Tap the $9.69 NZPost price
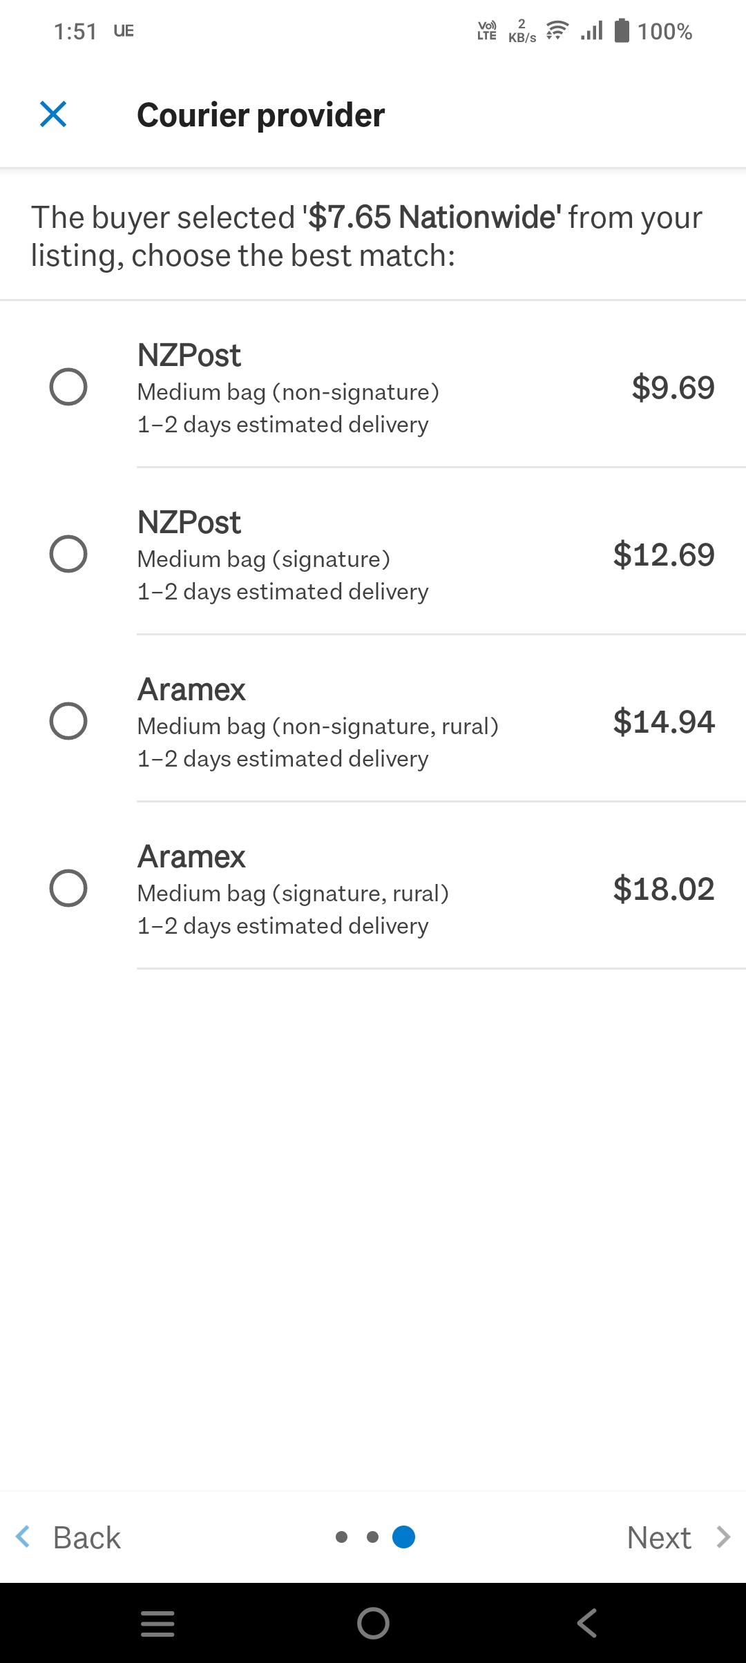 click(673, 387)
